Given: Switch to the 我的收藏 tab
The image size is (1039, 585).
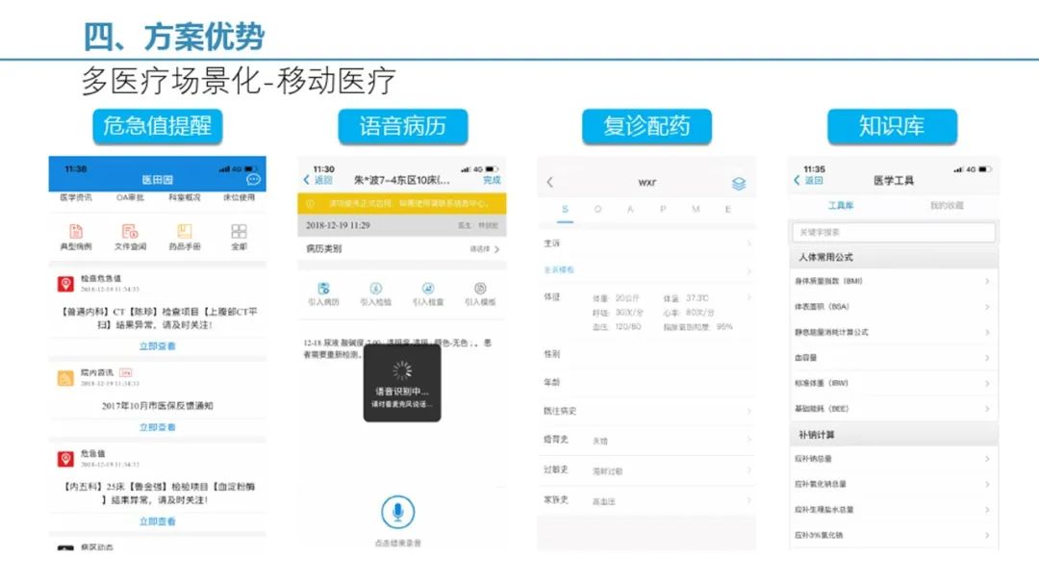Looking at the screenshot, I should click(947, 205).
